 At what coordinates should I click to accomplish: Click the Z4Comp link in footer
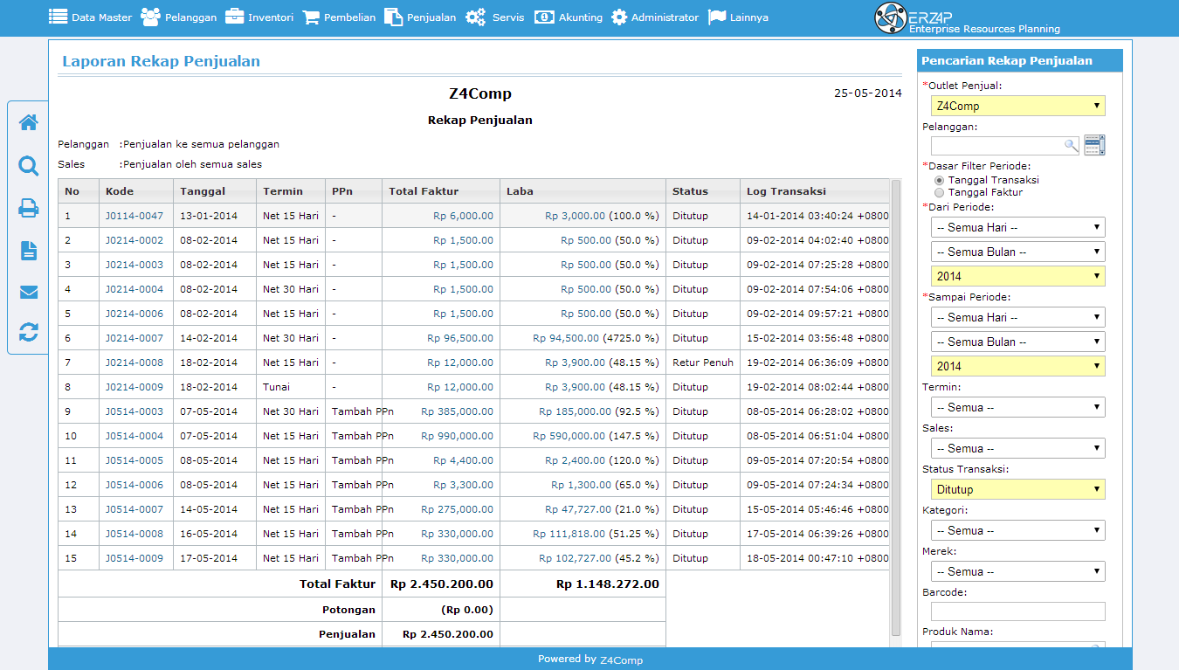(x=622, y=660)
